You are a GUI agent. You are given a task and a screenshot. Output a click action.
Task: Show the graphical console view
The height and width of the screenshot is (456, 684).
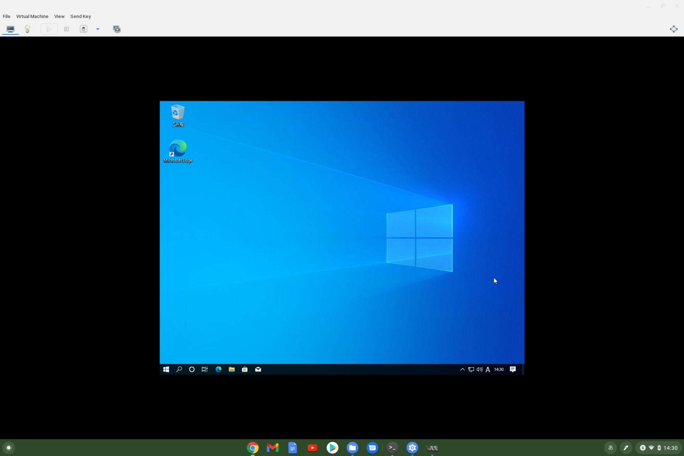click(x=10, y=29)
